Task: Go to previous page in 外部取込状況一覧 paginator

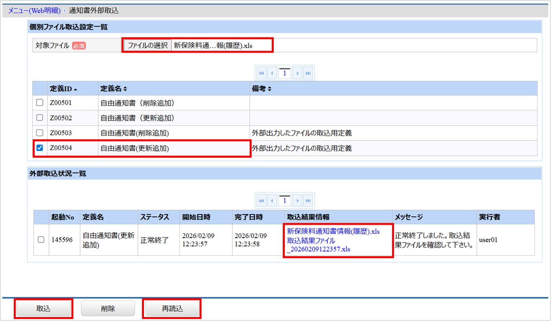Action: coord(272,201)
